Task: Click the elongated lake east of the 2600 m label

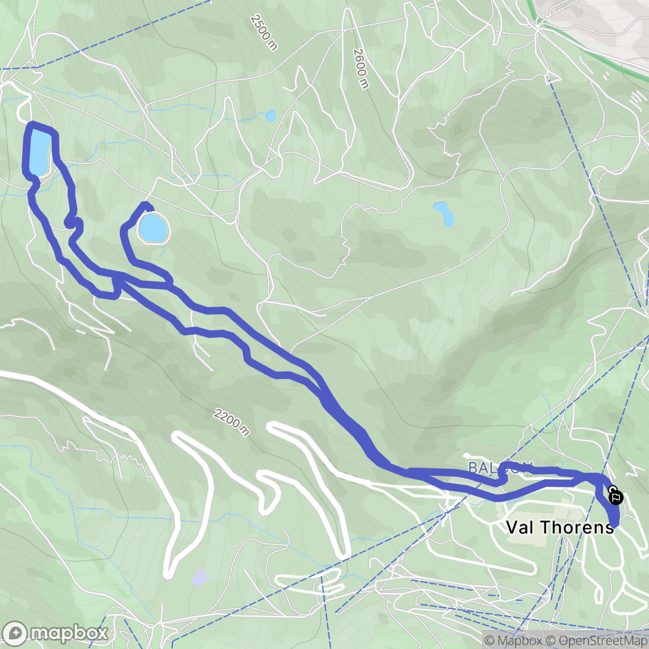Action: [444, 214]
